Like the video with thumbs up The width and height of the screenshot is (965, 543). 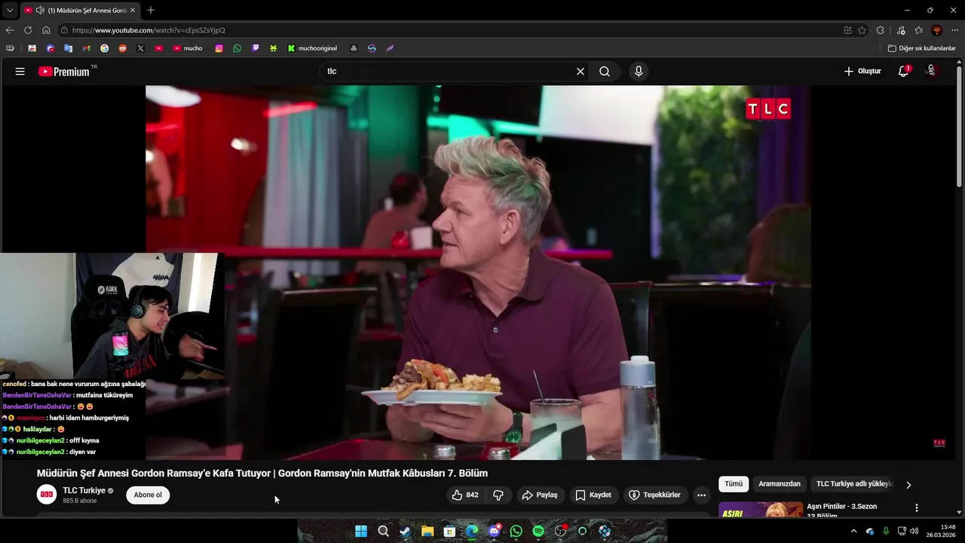click(464, 495)
